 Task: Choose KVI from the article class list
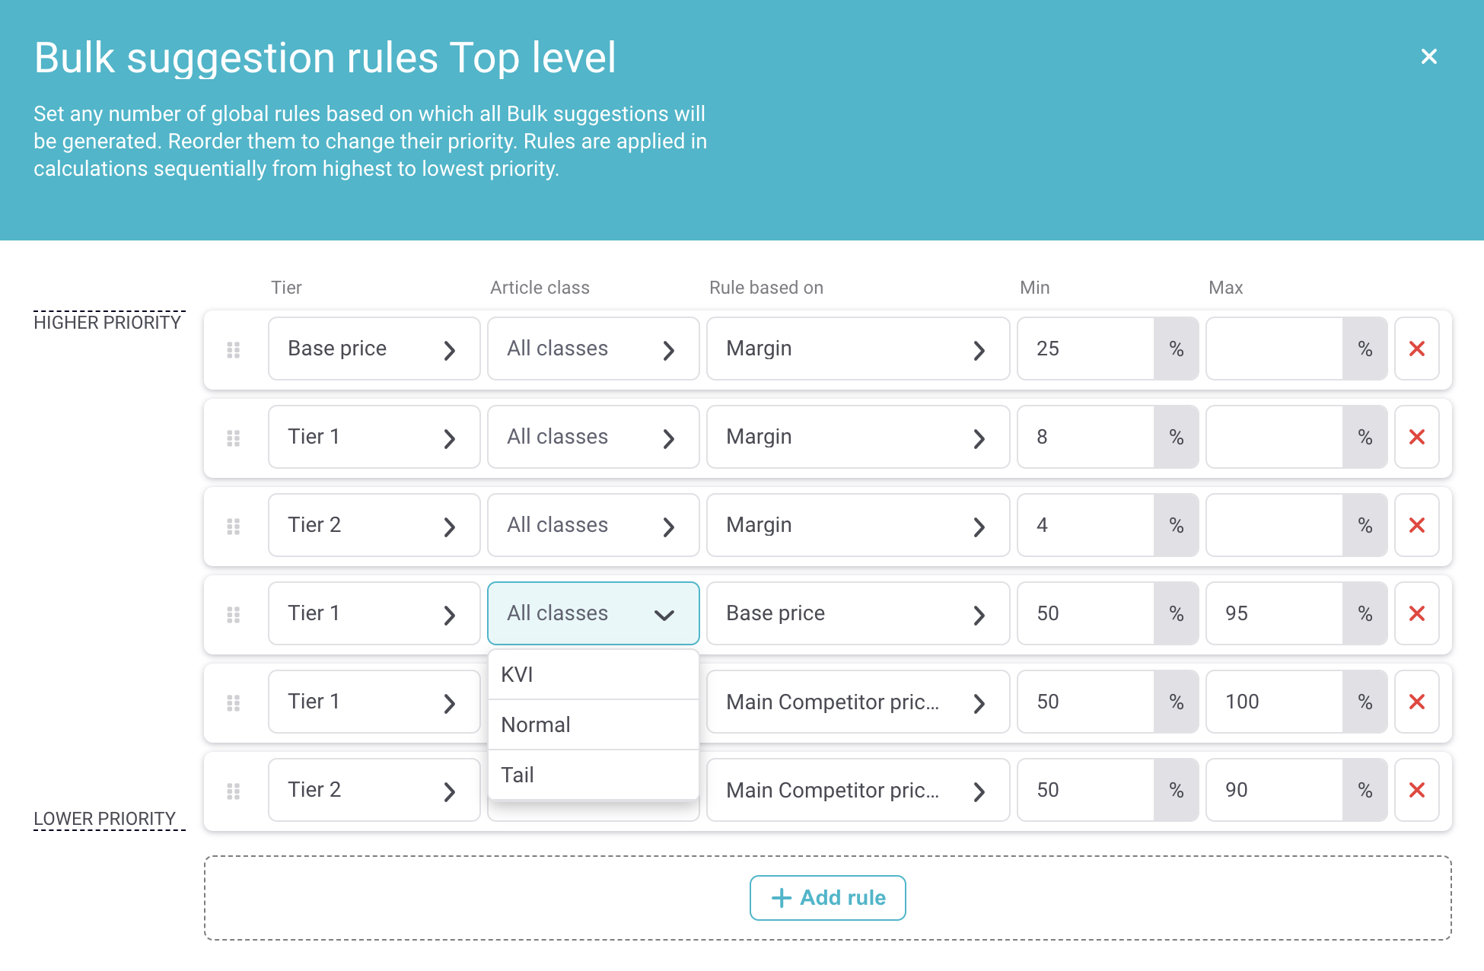point(593,675)
